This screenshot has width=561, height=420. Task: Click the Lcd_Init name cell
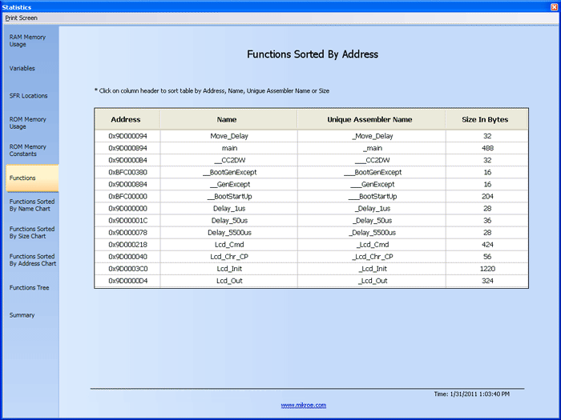pyautogui.click(x=229, y=269)
